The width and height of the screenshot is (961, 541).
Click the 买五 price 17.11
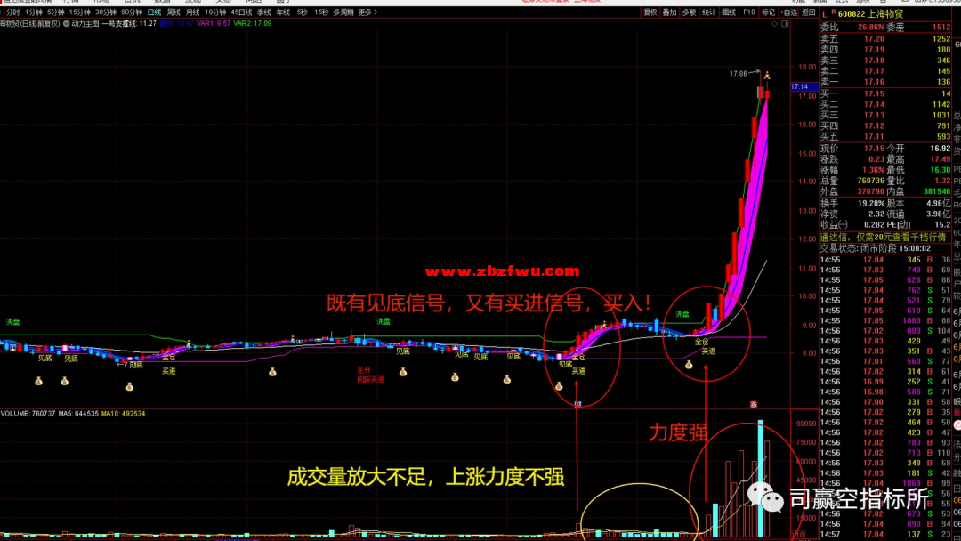[x=874, y=137]
